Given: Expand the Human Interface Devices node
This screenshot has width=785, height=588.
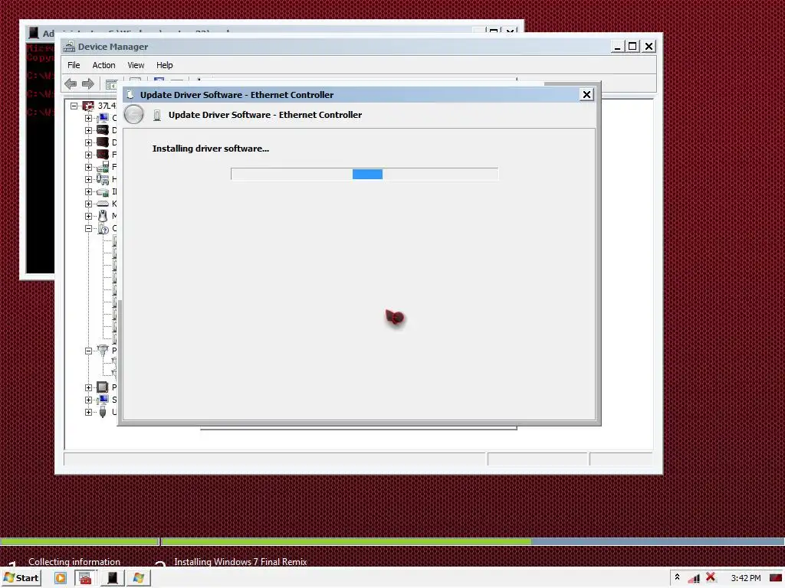Looking at the screenshot, I should click(x=89, y=179).
